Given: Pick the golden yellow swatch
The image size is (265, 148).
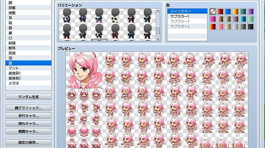Looking at the screenshot, I should coord(235,11).
